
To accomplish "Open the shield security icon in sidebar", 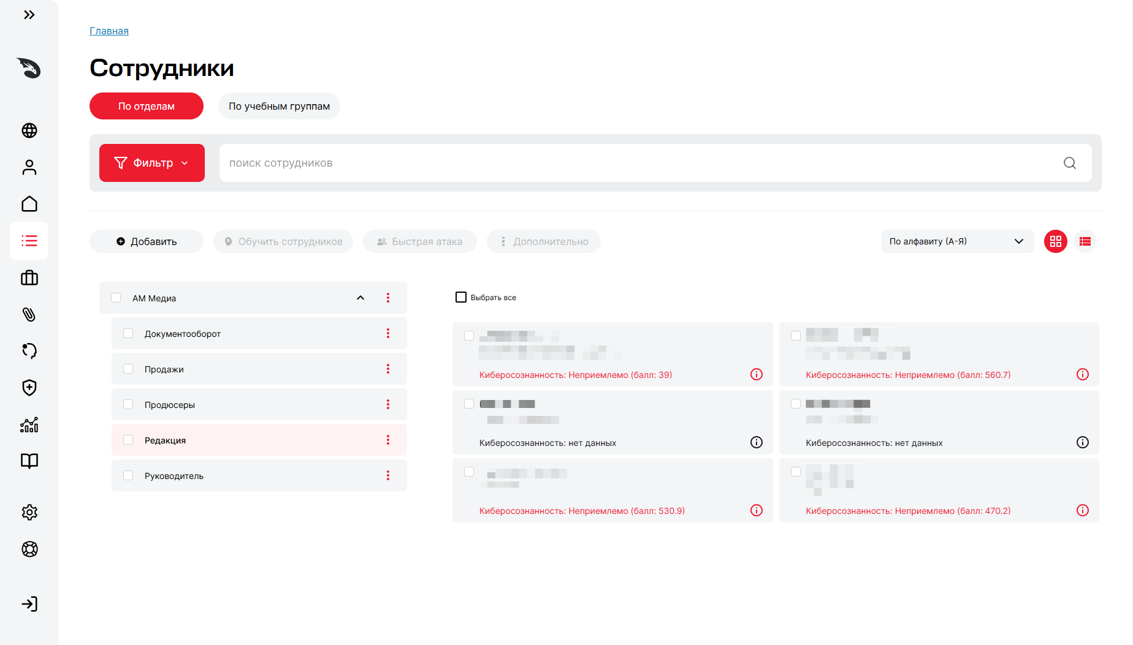I will point(29,388).
